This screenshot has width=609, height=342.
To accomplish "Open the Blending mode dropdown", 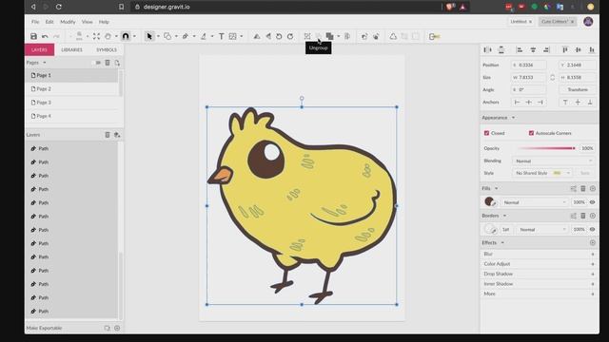I will click(x=553, y=161).
